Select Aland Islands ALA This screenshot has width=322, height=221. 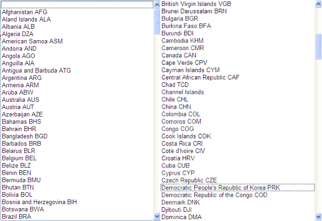(26, 20)
